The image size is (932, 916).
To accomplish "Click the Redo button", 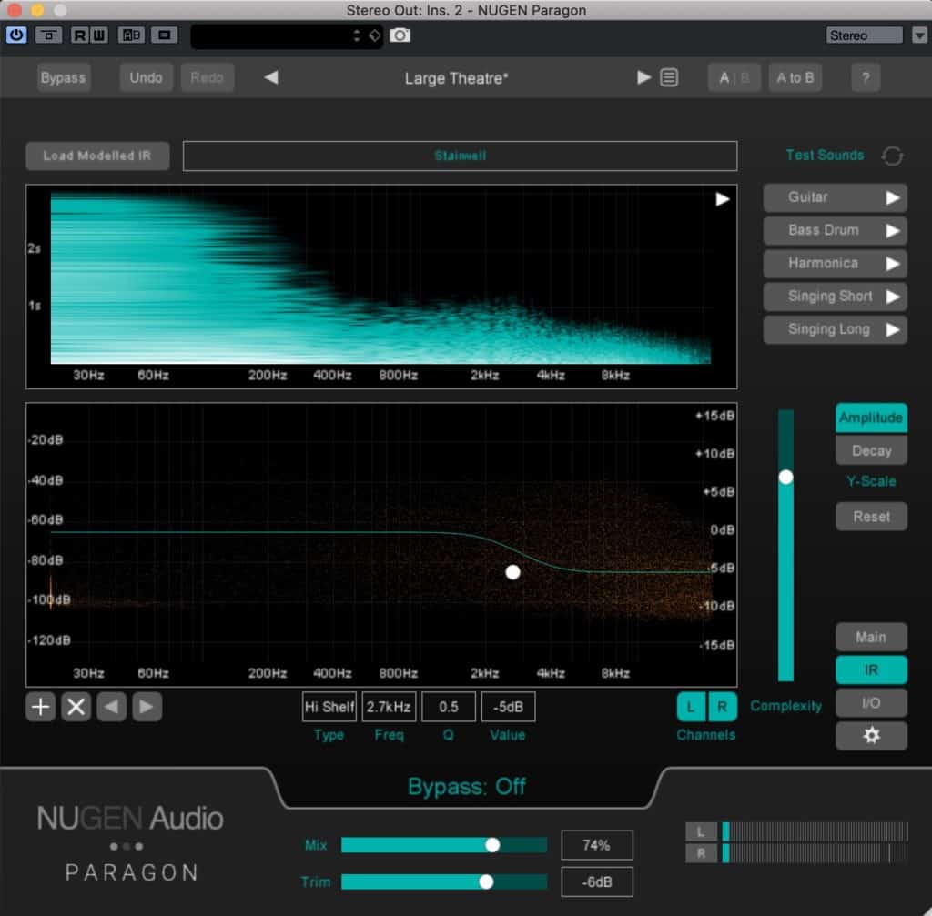I will tap(207, 78).
